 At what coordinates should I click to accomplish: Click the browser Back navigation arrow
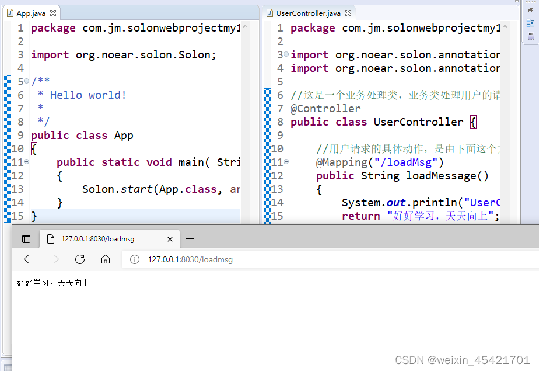(x=29, y=259)
